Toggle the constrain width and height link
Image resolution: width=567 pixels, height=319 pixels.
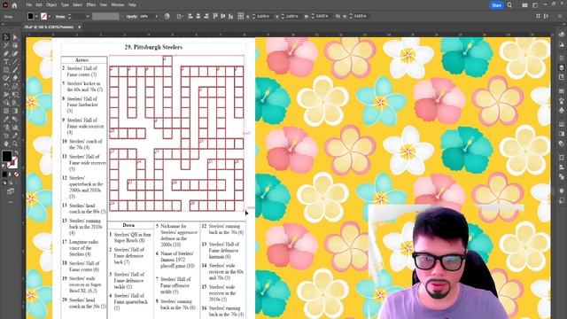click(338, 16)
